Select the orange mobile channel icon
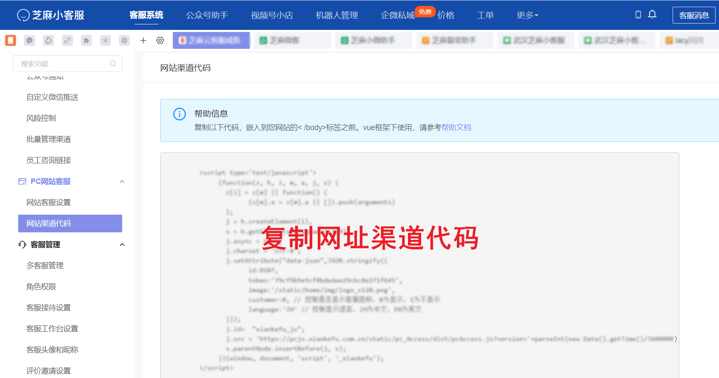719x378 pixels. point(11,40)
